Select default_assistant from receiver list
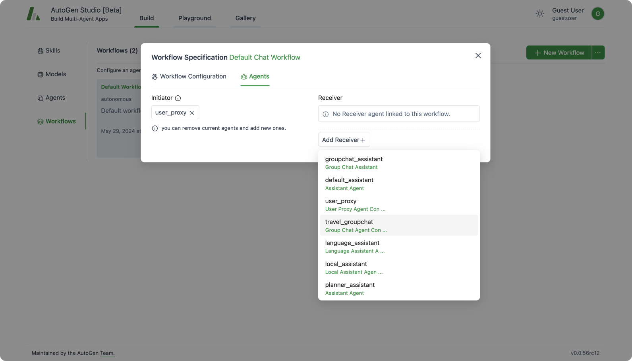The width and height of the screenshot is (632, 361). [x=399, y=184]
